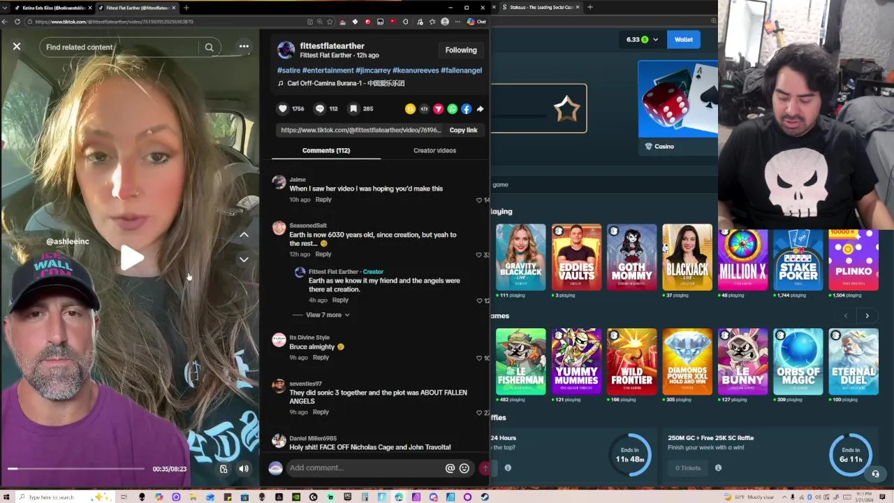Open more share options arrow

click(480, 108)
